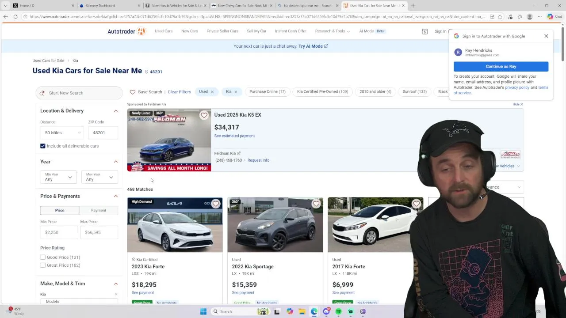Image resolution: width=566 pixels, height=318 pixels.
Task: Remove the Used filter chip
Action: [212, 92]
